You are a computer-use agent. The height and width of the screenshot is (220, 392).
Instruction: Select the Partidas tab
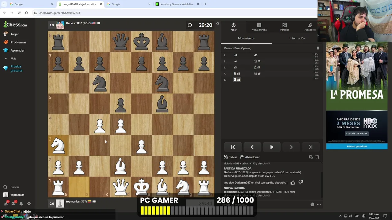285,27
